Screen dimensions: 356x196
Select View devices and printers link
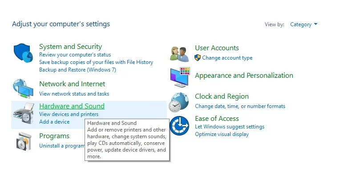69,114
